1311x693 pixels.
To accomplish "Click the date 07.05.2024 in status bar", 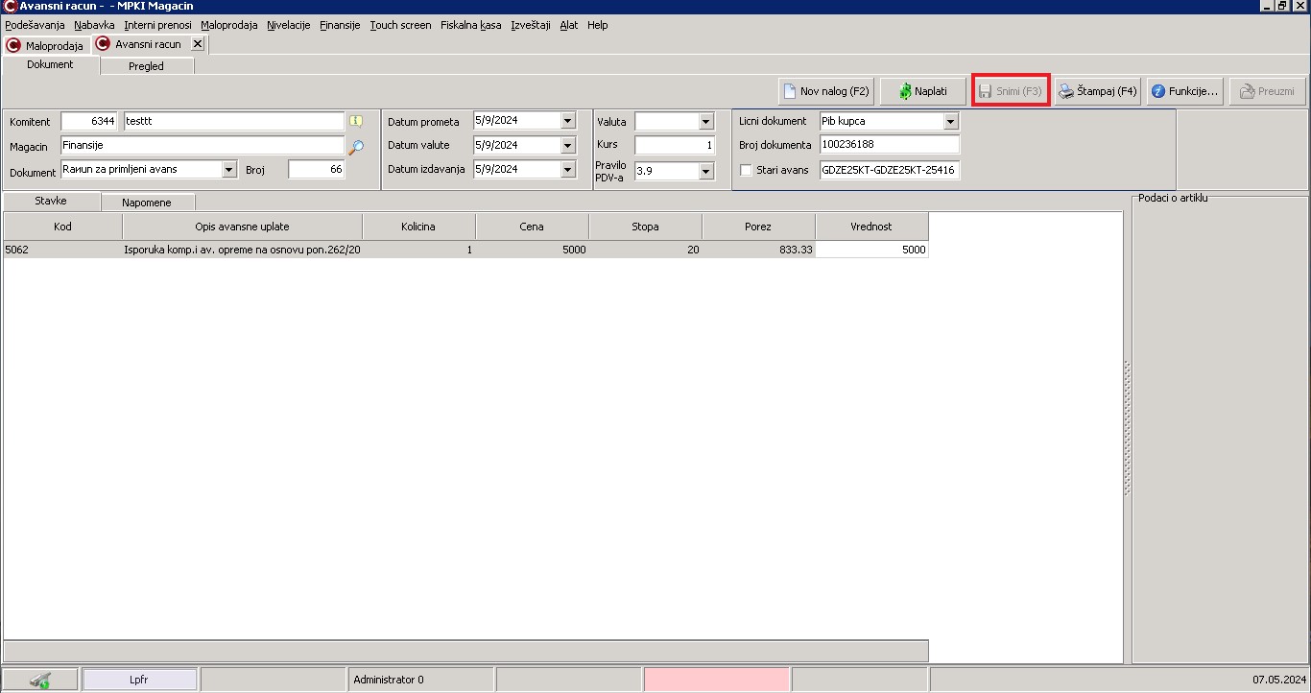I will pyautogui.click(x=1278, y=680).
